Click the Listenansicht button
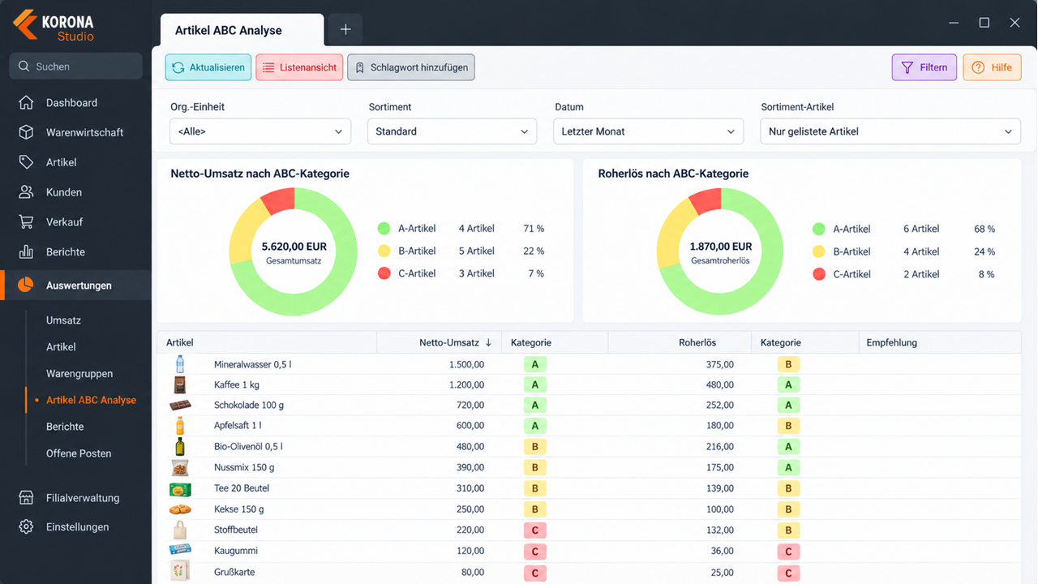Viewport: 1038px width, 584px height. coord(299,67)
